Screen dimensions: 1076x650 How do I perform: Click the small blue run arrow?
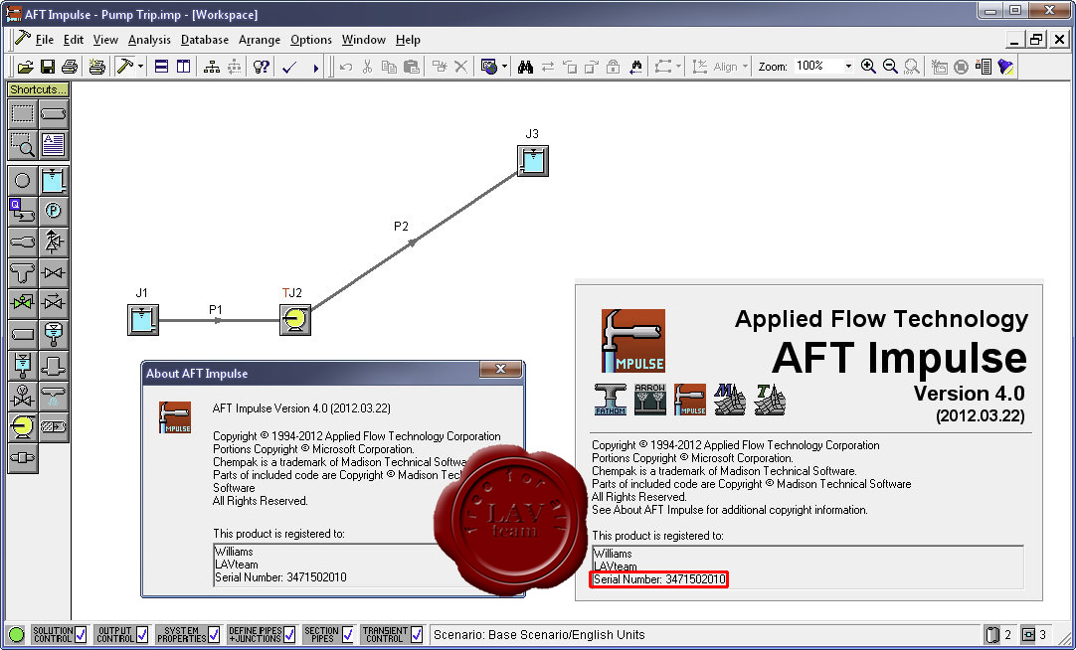315,68
